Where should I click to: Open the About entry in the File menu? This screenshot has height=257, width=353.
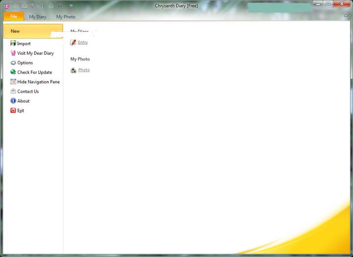tap(20, 101)
